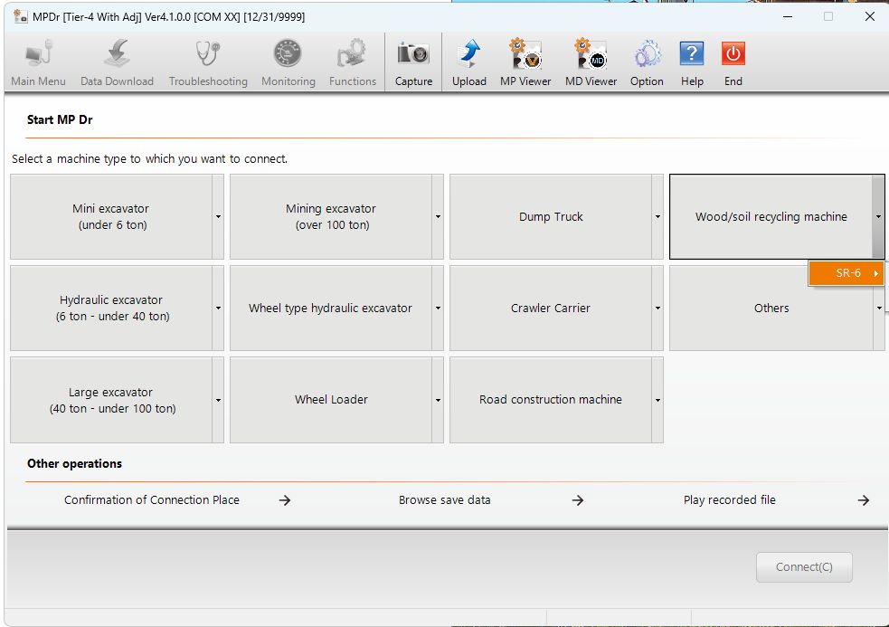Open Confirmation of Connection Place
Image resolution: width=889 pixels, height=627 pixels.
(151, 500)
